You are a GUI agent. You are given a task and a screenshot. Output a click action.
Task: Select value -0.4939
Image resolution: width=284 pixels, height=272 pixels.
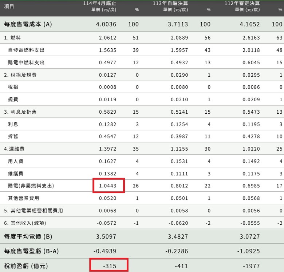point(105,251)
